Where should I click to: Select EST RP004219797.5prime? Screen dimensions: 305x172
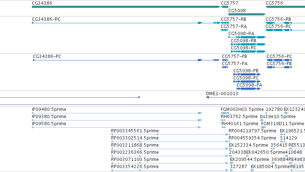pyautogui.click(x=230, y=134)
